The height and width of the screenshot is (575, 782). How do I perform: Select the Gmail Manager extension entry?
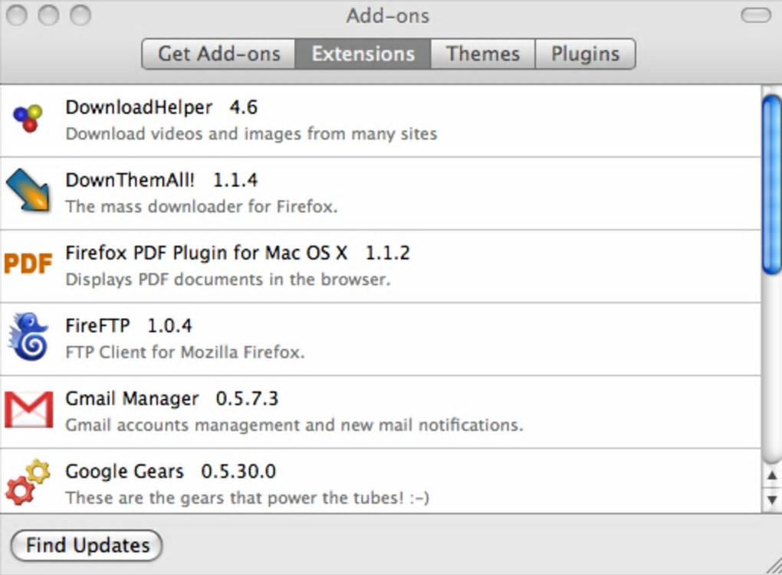383,411
